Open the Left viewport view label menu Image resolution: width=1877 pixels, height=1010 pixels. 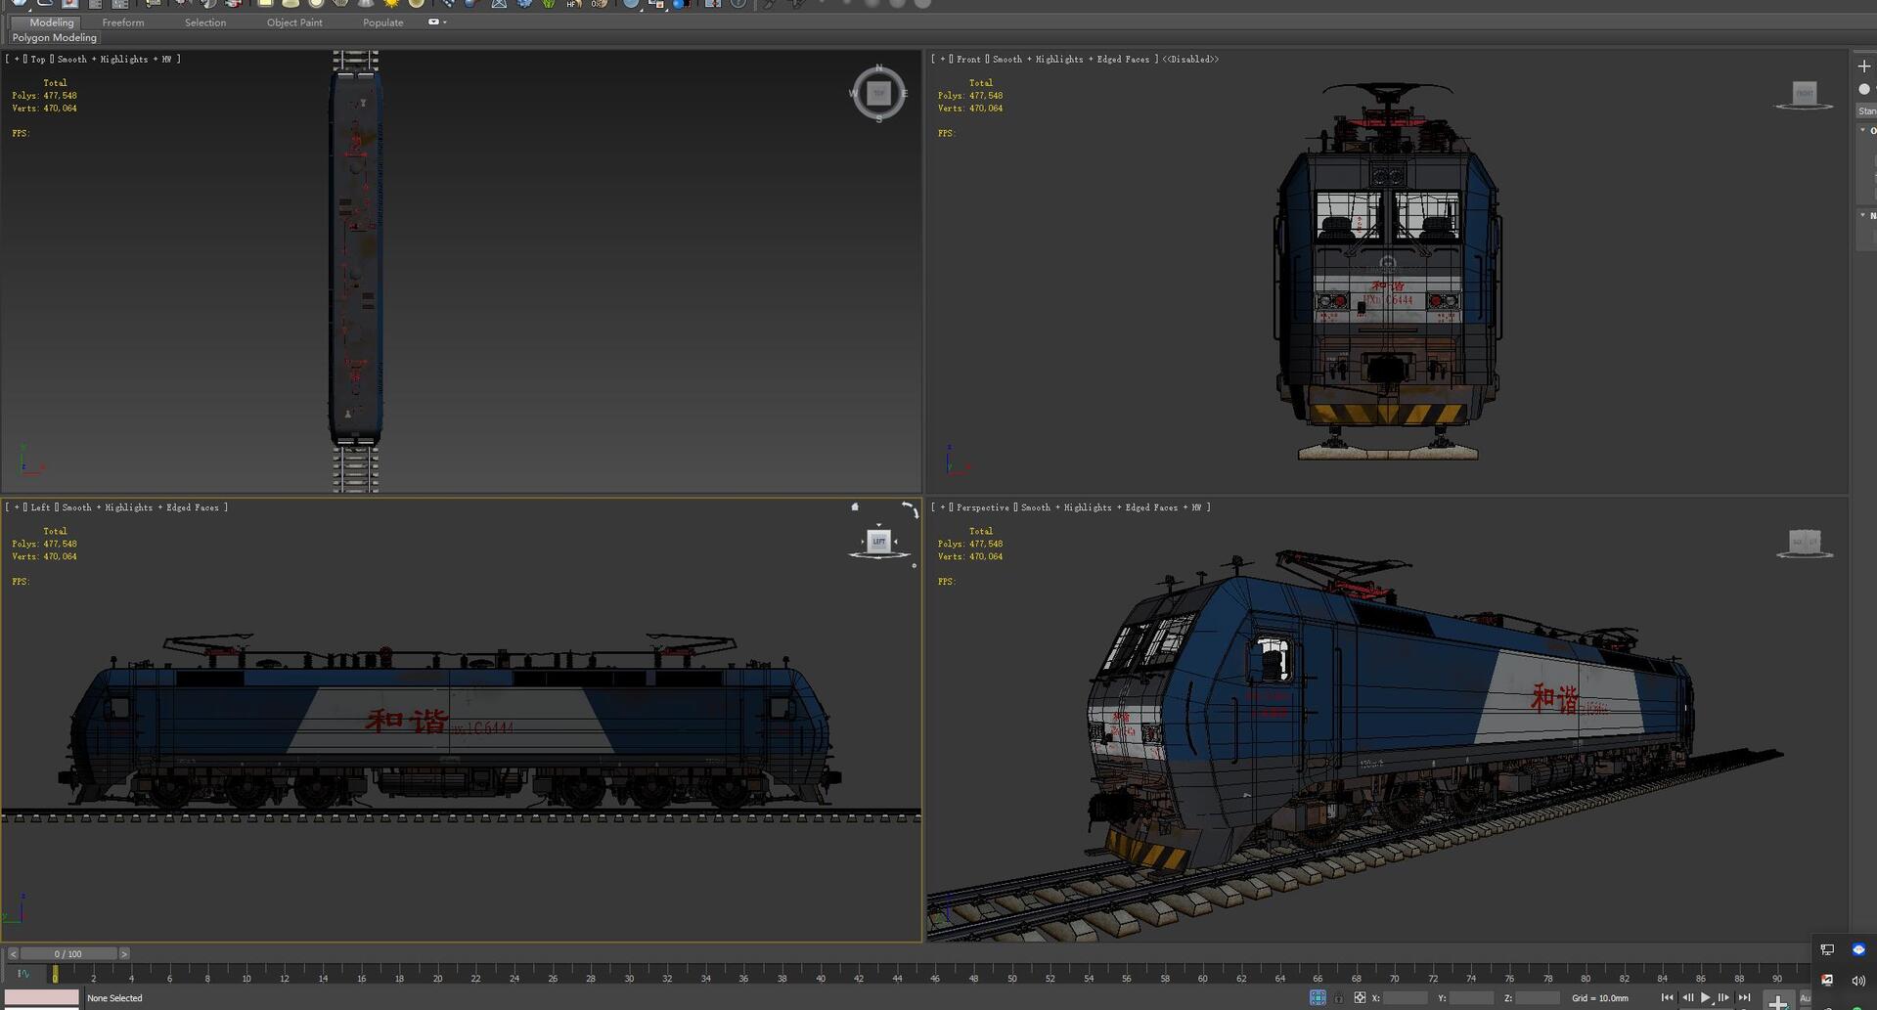pos(40,507)
